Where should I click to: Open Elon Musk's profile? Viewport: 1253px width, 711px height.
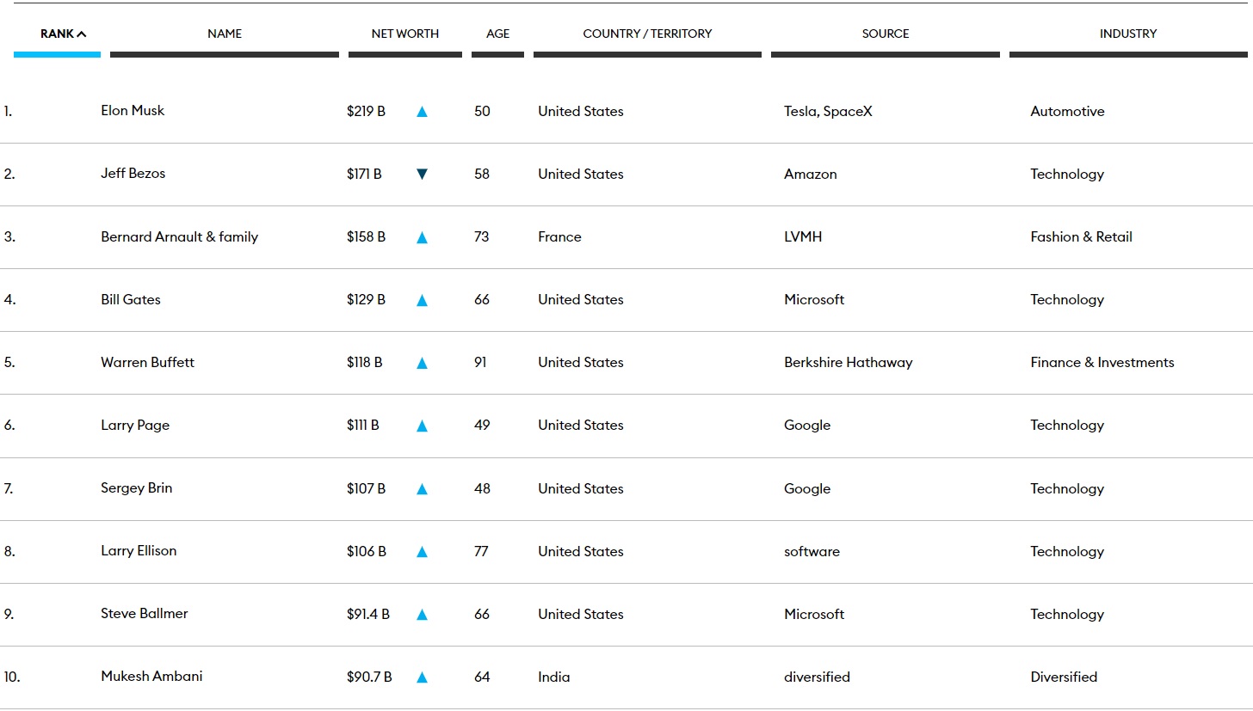coord(133,111)
